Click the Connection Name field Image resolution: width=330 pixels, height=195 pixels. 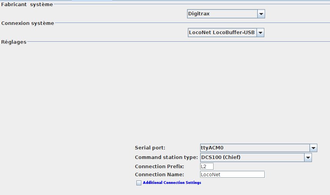point(232,174)
